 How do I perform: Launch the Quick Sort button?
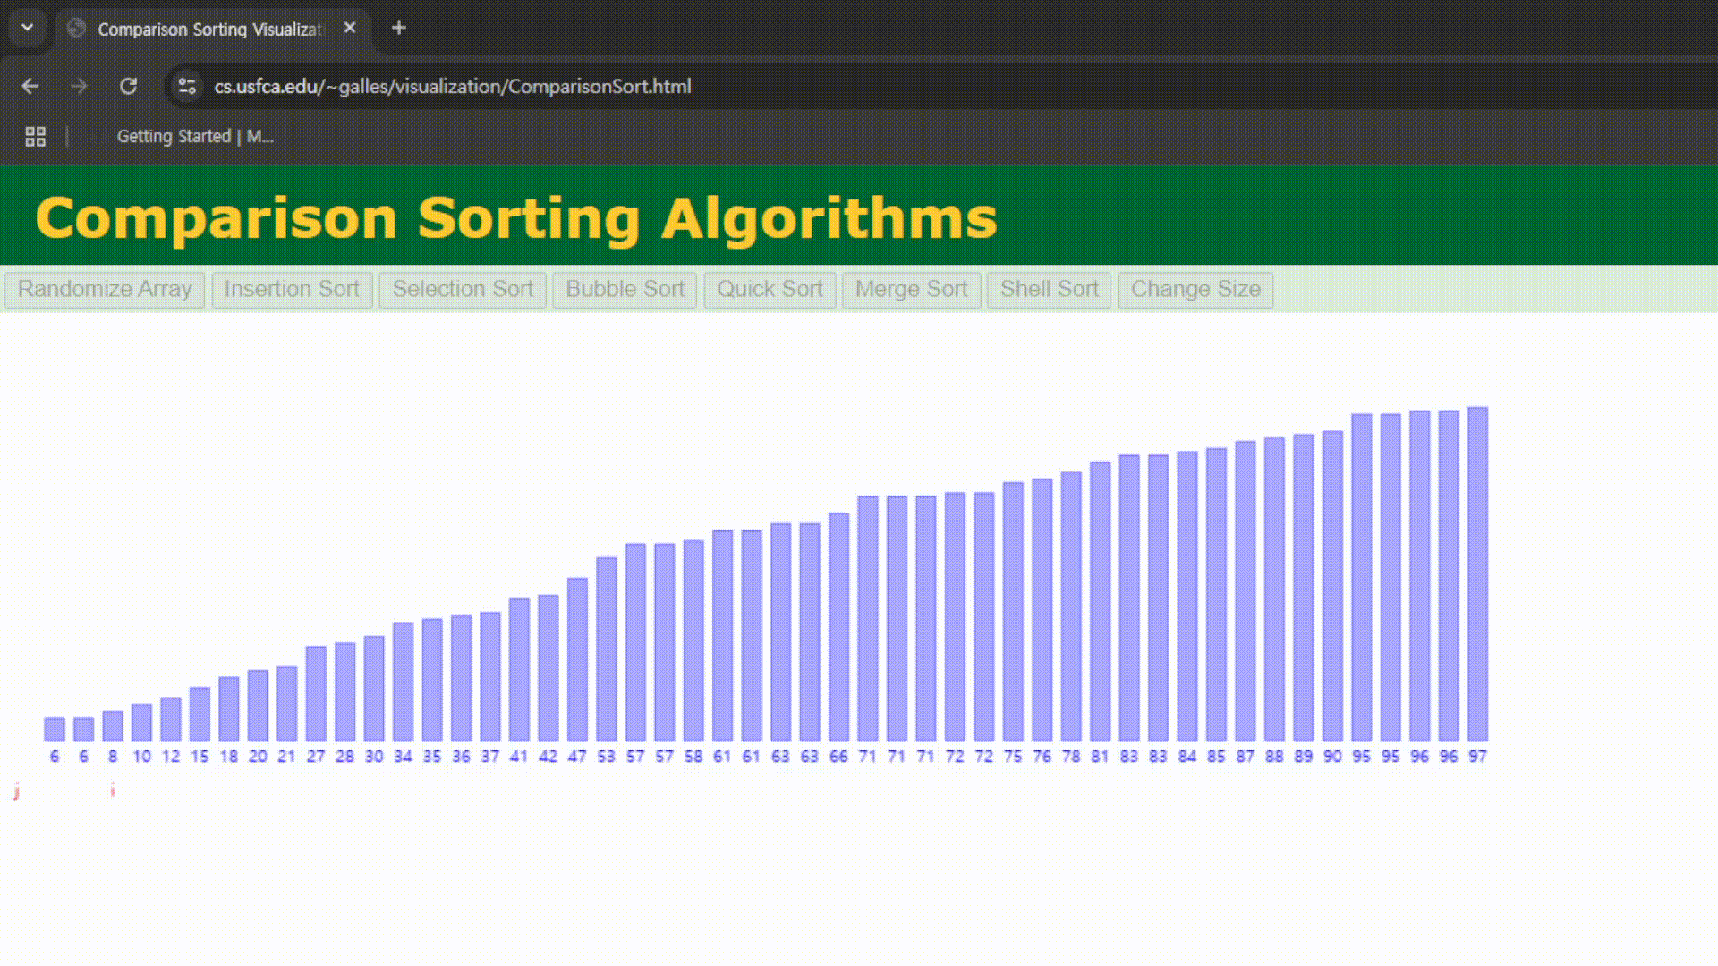pos(770,290)
